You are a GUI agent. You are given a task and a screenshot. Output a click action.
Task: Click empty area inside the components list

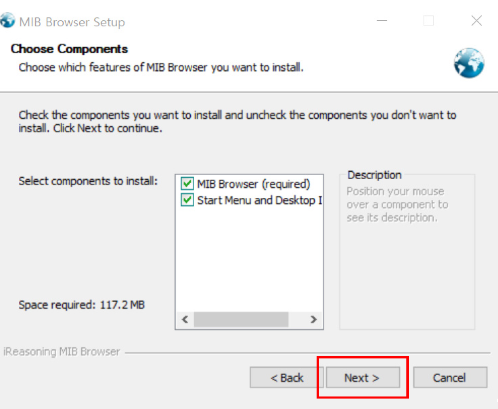coord(249,259)
